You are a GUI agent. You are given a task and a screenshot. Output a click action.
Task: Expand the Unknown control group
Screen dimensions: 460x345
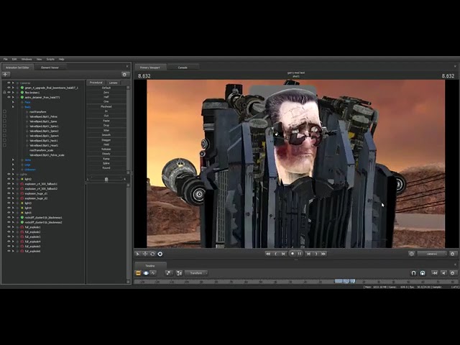point(13,170)
